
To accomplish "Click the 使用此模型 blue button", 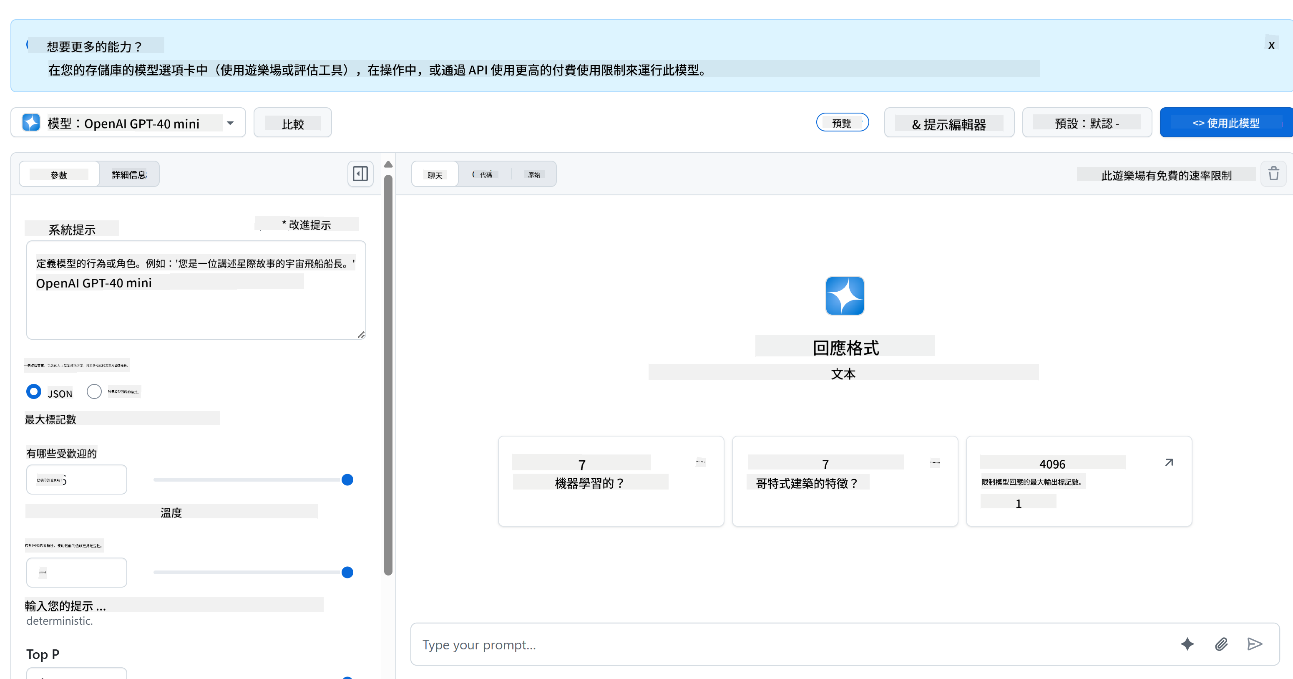I will pyautogui.click(x=1225, y=123).
